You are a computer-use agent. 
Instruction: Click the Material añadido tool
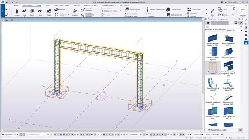click(x=175, y=15)
